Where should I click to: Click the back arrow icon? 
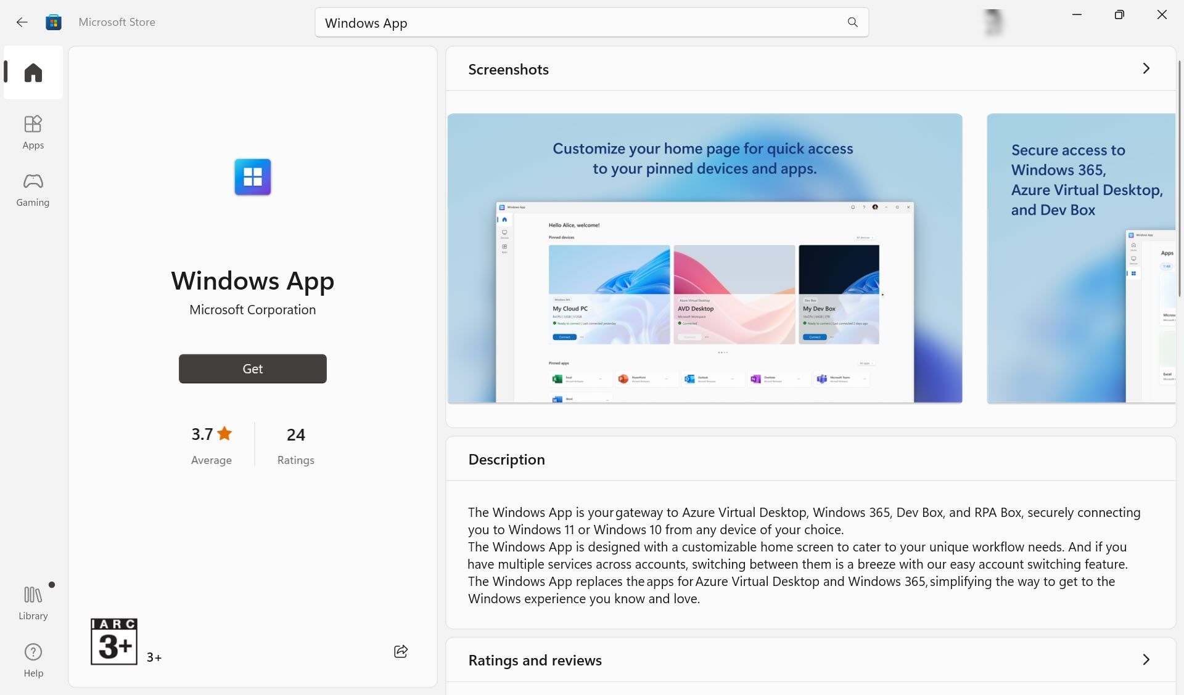pyautogui.click(x=22, y=22)
